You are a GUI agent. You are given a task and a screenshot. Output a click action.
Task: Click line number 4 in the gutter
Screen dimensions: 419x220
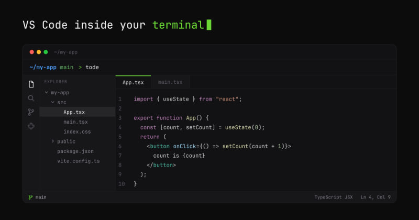point(120,127)
